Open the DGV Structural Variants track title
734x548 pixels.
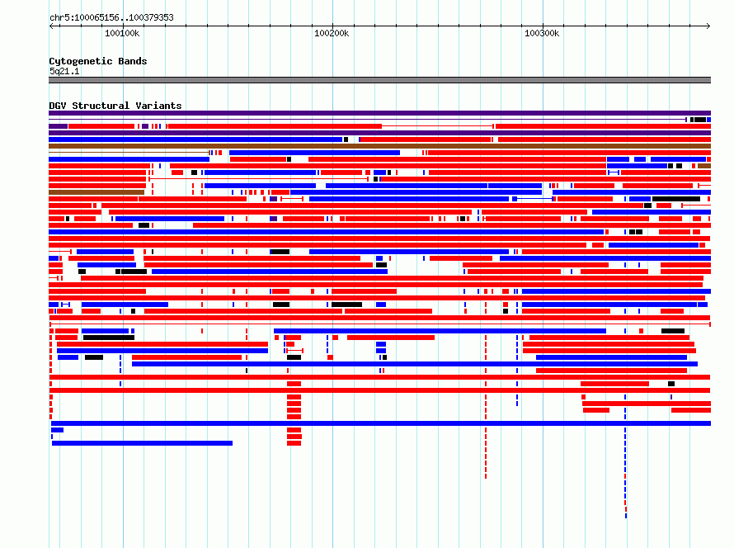115,106
